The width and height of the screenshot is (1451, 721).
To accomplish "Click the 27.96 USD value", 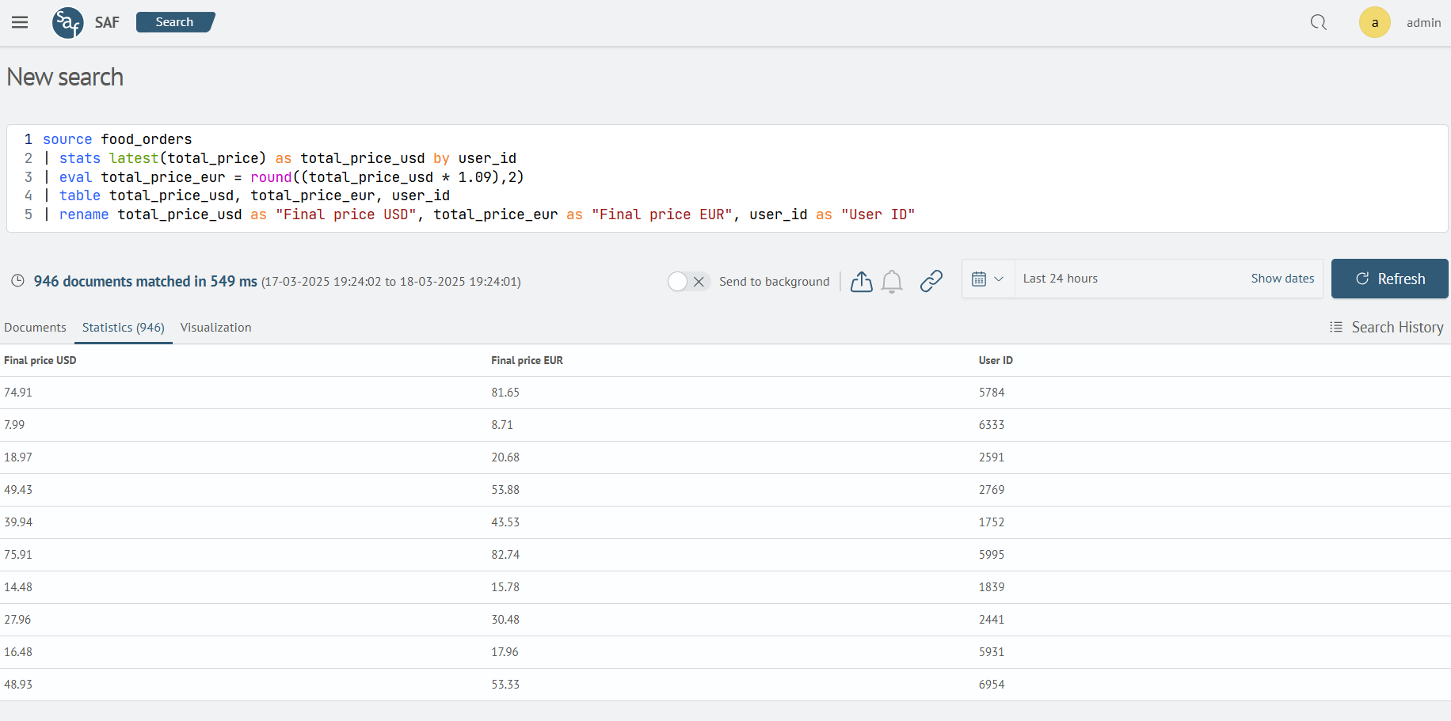I will pos(17,620).
